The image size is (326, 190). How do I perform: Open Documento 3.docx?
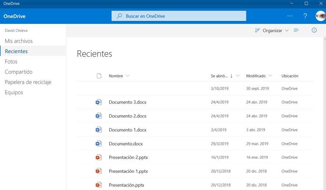[x=128, y=102]
